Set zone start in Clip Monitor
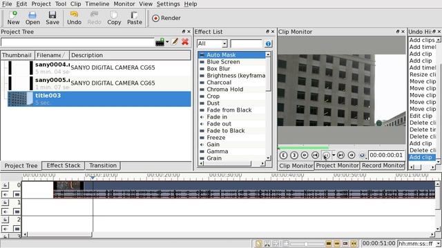The image size is (442, 248). pyautogui.click(x=283, y=155)
